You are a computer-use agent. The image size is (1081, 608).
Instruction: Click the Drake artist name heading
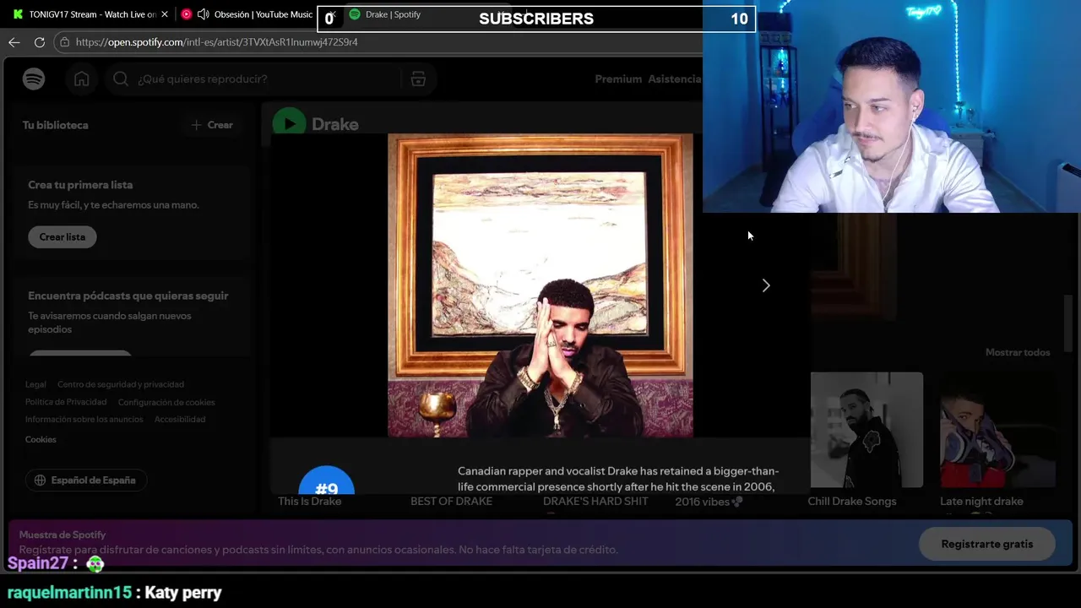tap(335, 124)
